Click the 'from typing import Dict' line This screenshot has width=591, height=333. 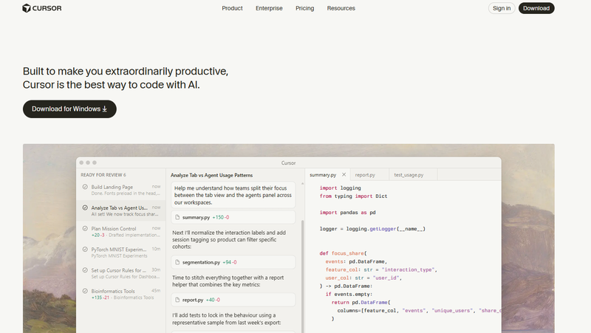coord(353,196)
